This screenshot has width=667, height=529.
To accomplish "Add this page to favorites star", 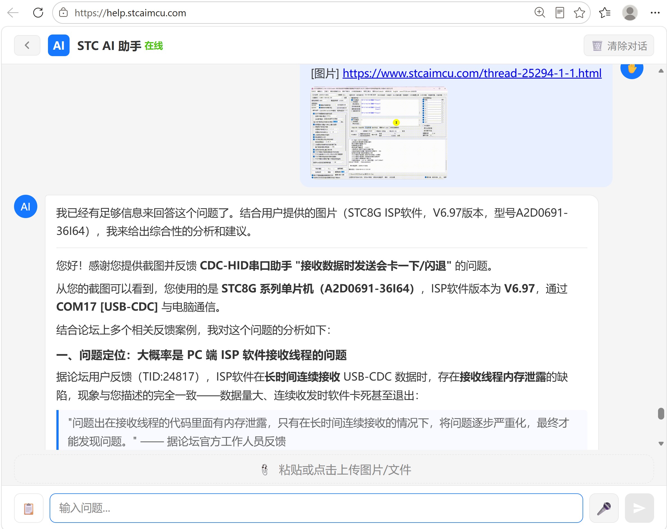I will point(579,13).
